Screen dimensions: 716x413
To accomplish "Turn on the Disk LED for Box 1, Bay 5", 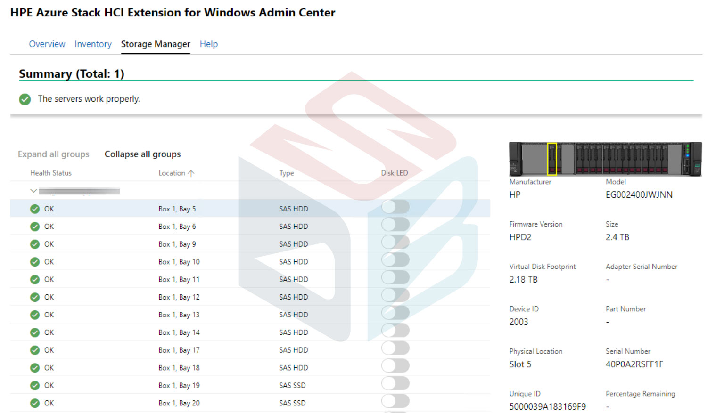I will click(395, 207).
